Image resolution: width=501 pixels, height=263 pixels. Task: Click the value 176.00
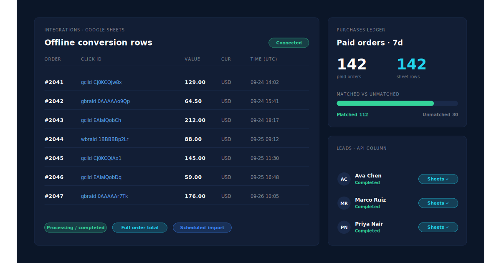coord(195,196)
